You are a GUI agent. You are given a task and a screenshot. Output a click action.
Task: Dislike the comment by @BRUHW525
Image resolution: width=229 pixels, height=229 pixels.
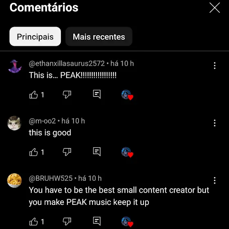67,222
